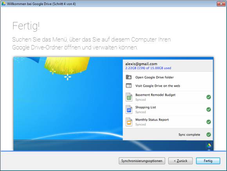Select the Shopping List document icon
Viewport: 227px width, 171px height.
[129, 109]
